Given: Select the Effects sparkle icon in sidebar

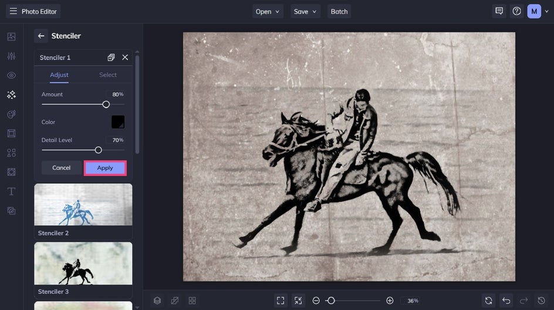Looking at the screenshot, I should coord(11,95).
